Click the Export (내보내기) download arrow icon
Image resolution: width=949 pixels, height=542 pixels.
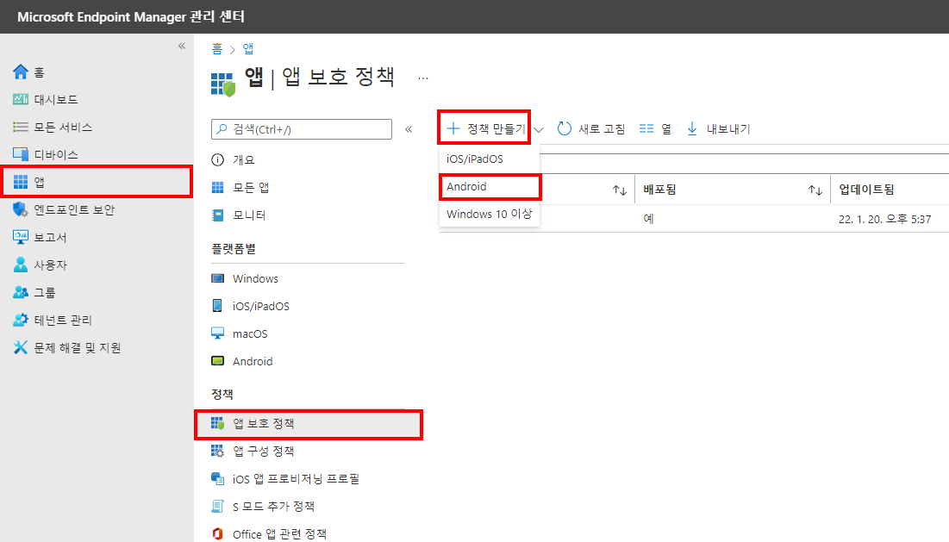pyautogui.click(x=692, y=128)
